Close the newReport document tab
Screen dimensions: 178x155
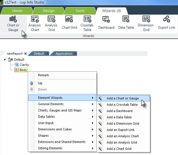tap(25, 54)
